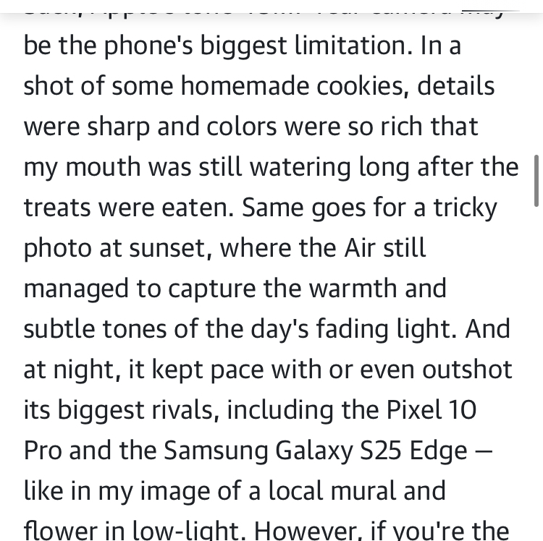Click the vertical scrollbar thumb

click(x=536, y=181)
